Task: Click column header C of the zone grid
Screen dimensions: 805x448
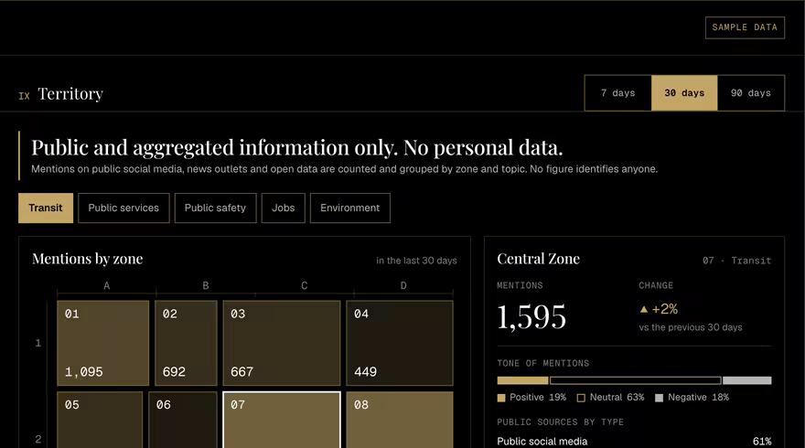Action: click(x=305, y=286)
